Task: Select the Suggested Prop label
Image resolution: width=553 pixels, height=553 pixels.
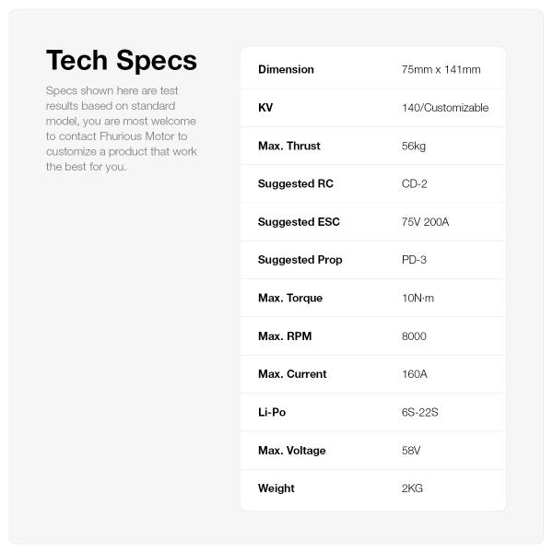Action: [300, 260]
